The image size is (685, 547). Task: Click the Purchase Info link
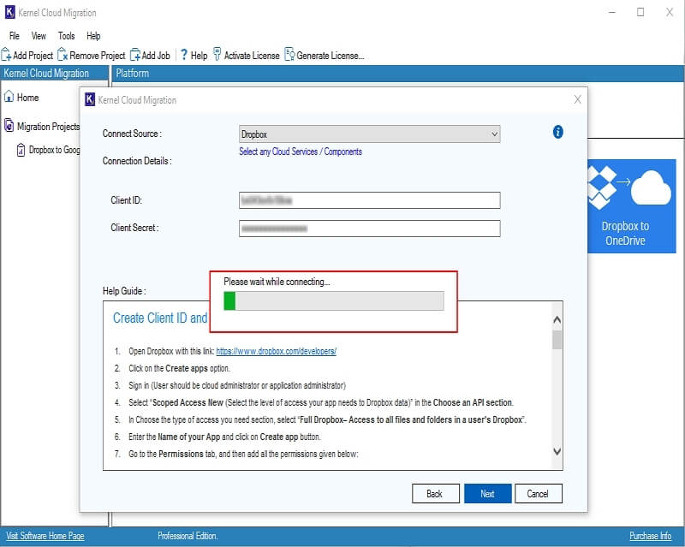pyautogui.click(x=650, y=536)
